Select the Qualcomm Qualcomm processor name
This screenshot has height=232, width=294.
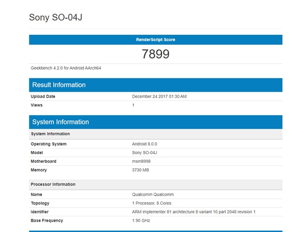click(153, 195)
